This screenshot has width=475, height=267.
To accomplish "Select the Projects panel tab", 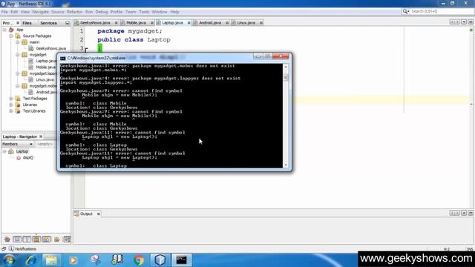I will (8, 23).
